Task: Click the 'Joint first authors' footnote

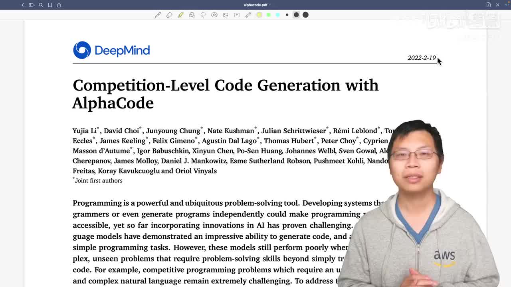Action: [98, 181]
